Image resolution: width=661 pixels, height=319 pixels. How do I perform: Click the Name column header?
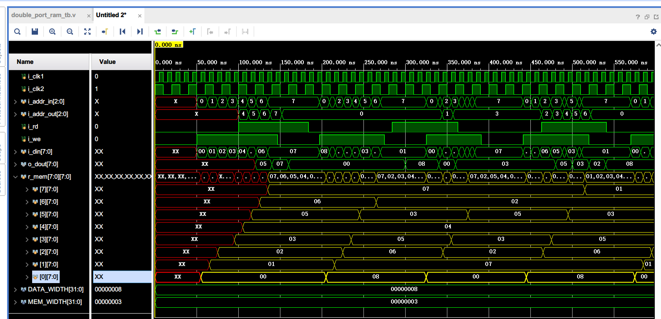click(x=25, y=62)
